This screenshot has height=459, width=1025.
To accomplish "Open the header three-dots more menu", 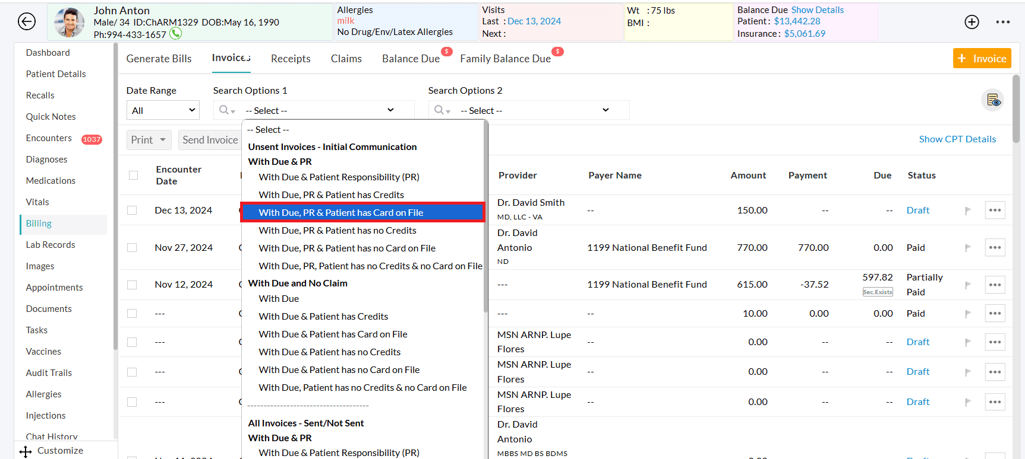I will pos(1003,22).
